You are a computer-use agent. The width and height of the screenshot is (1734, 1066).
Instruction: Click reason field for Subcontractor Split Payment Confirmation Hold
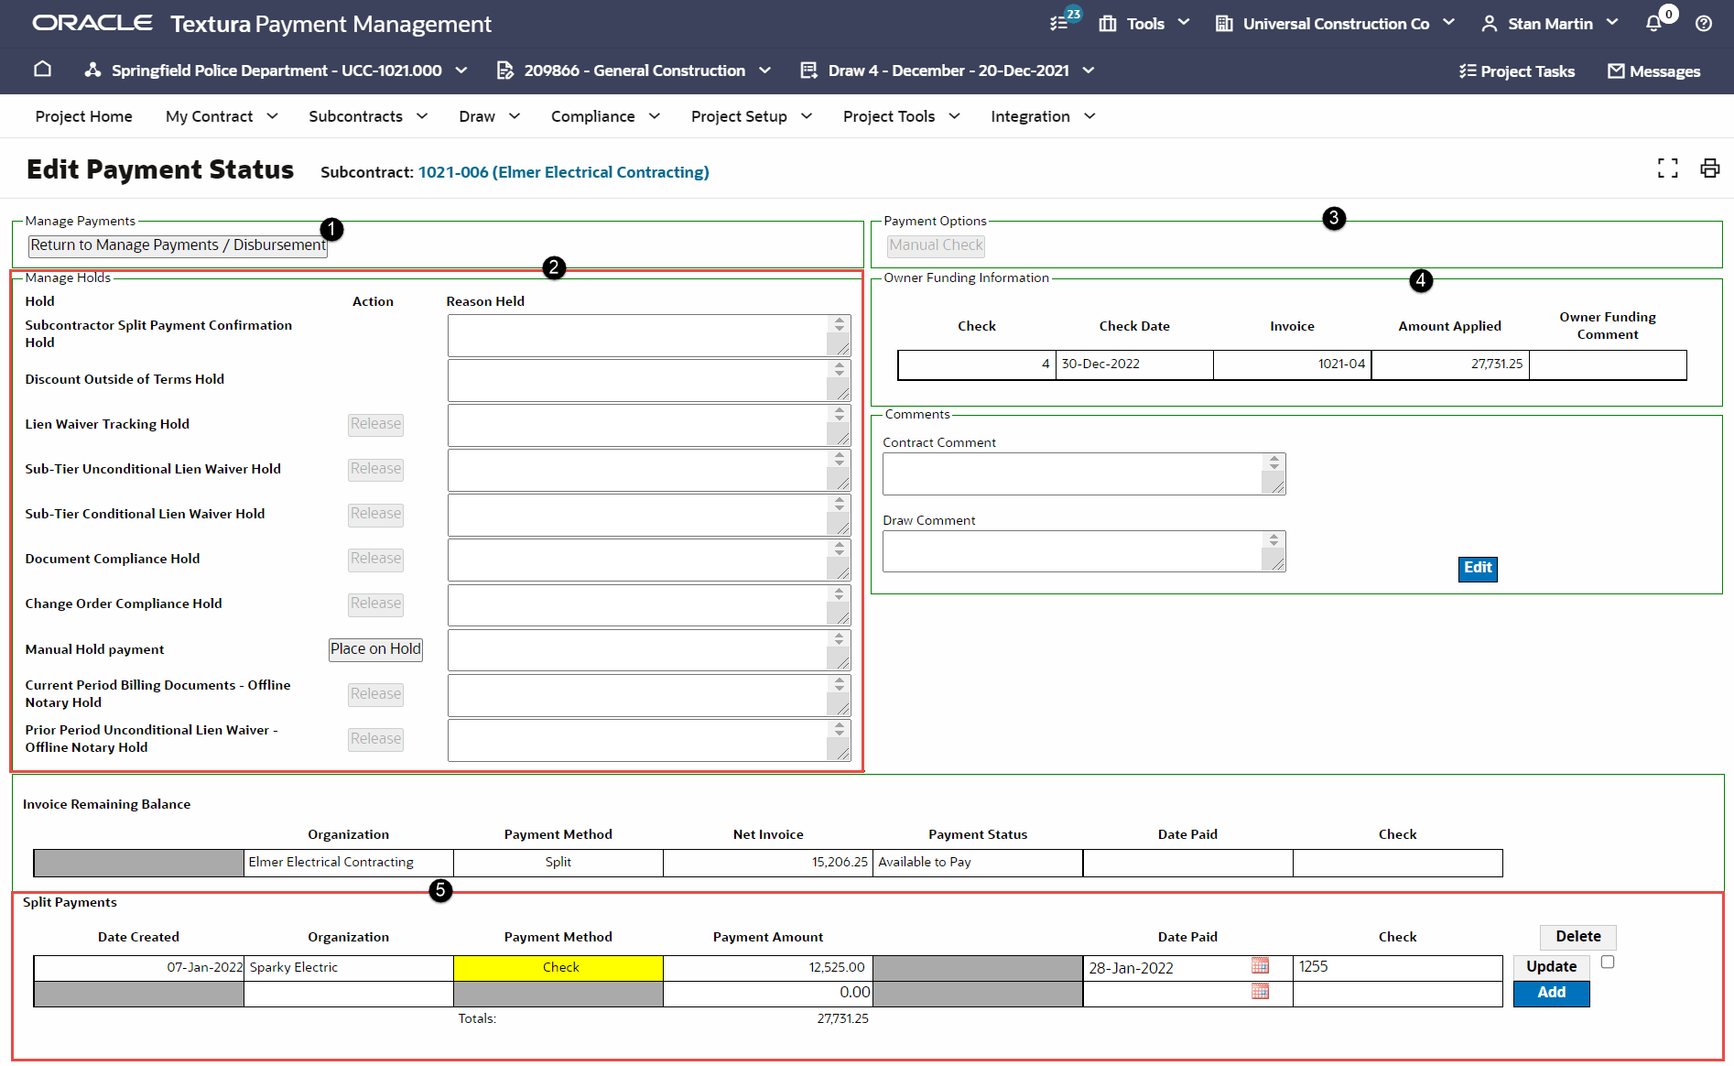click(649, 335)
